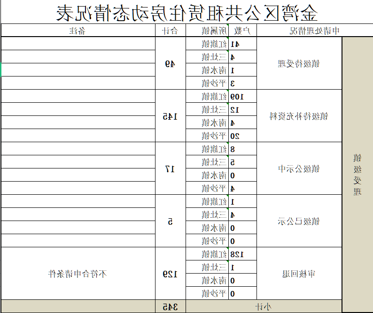Screen dimensions: 373x313
Task: Click the 合计 value 49
Action: 171,63
